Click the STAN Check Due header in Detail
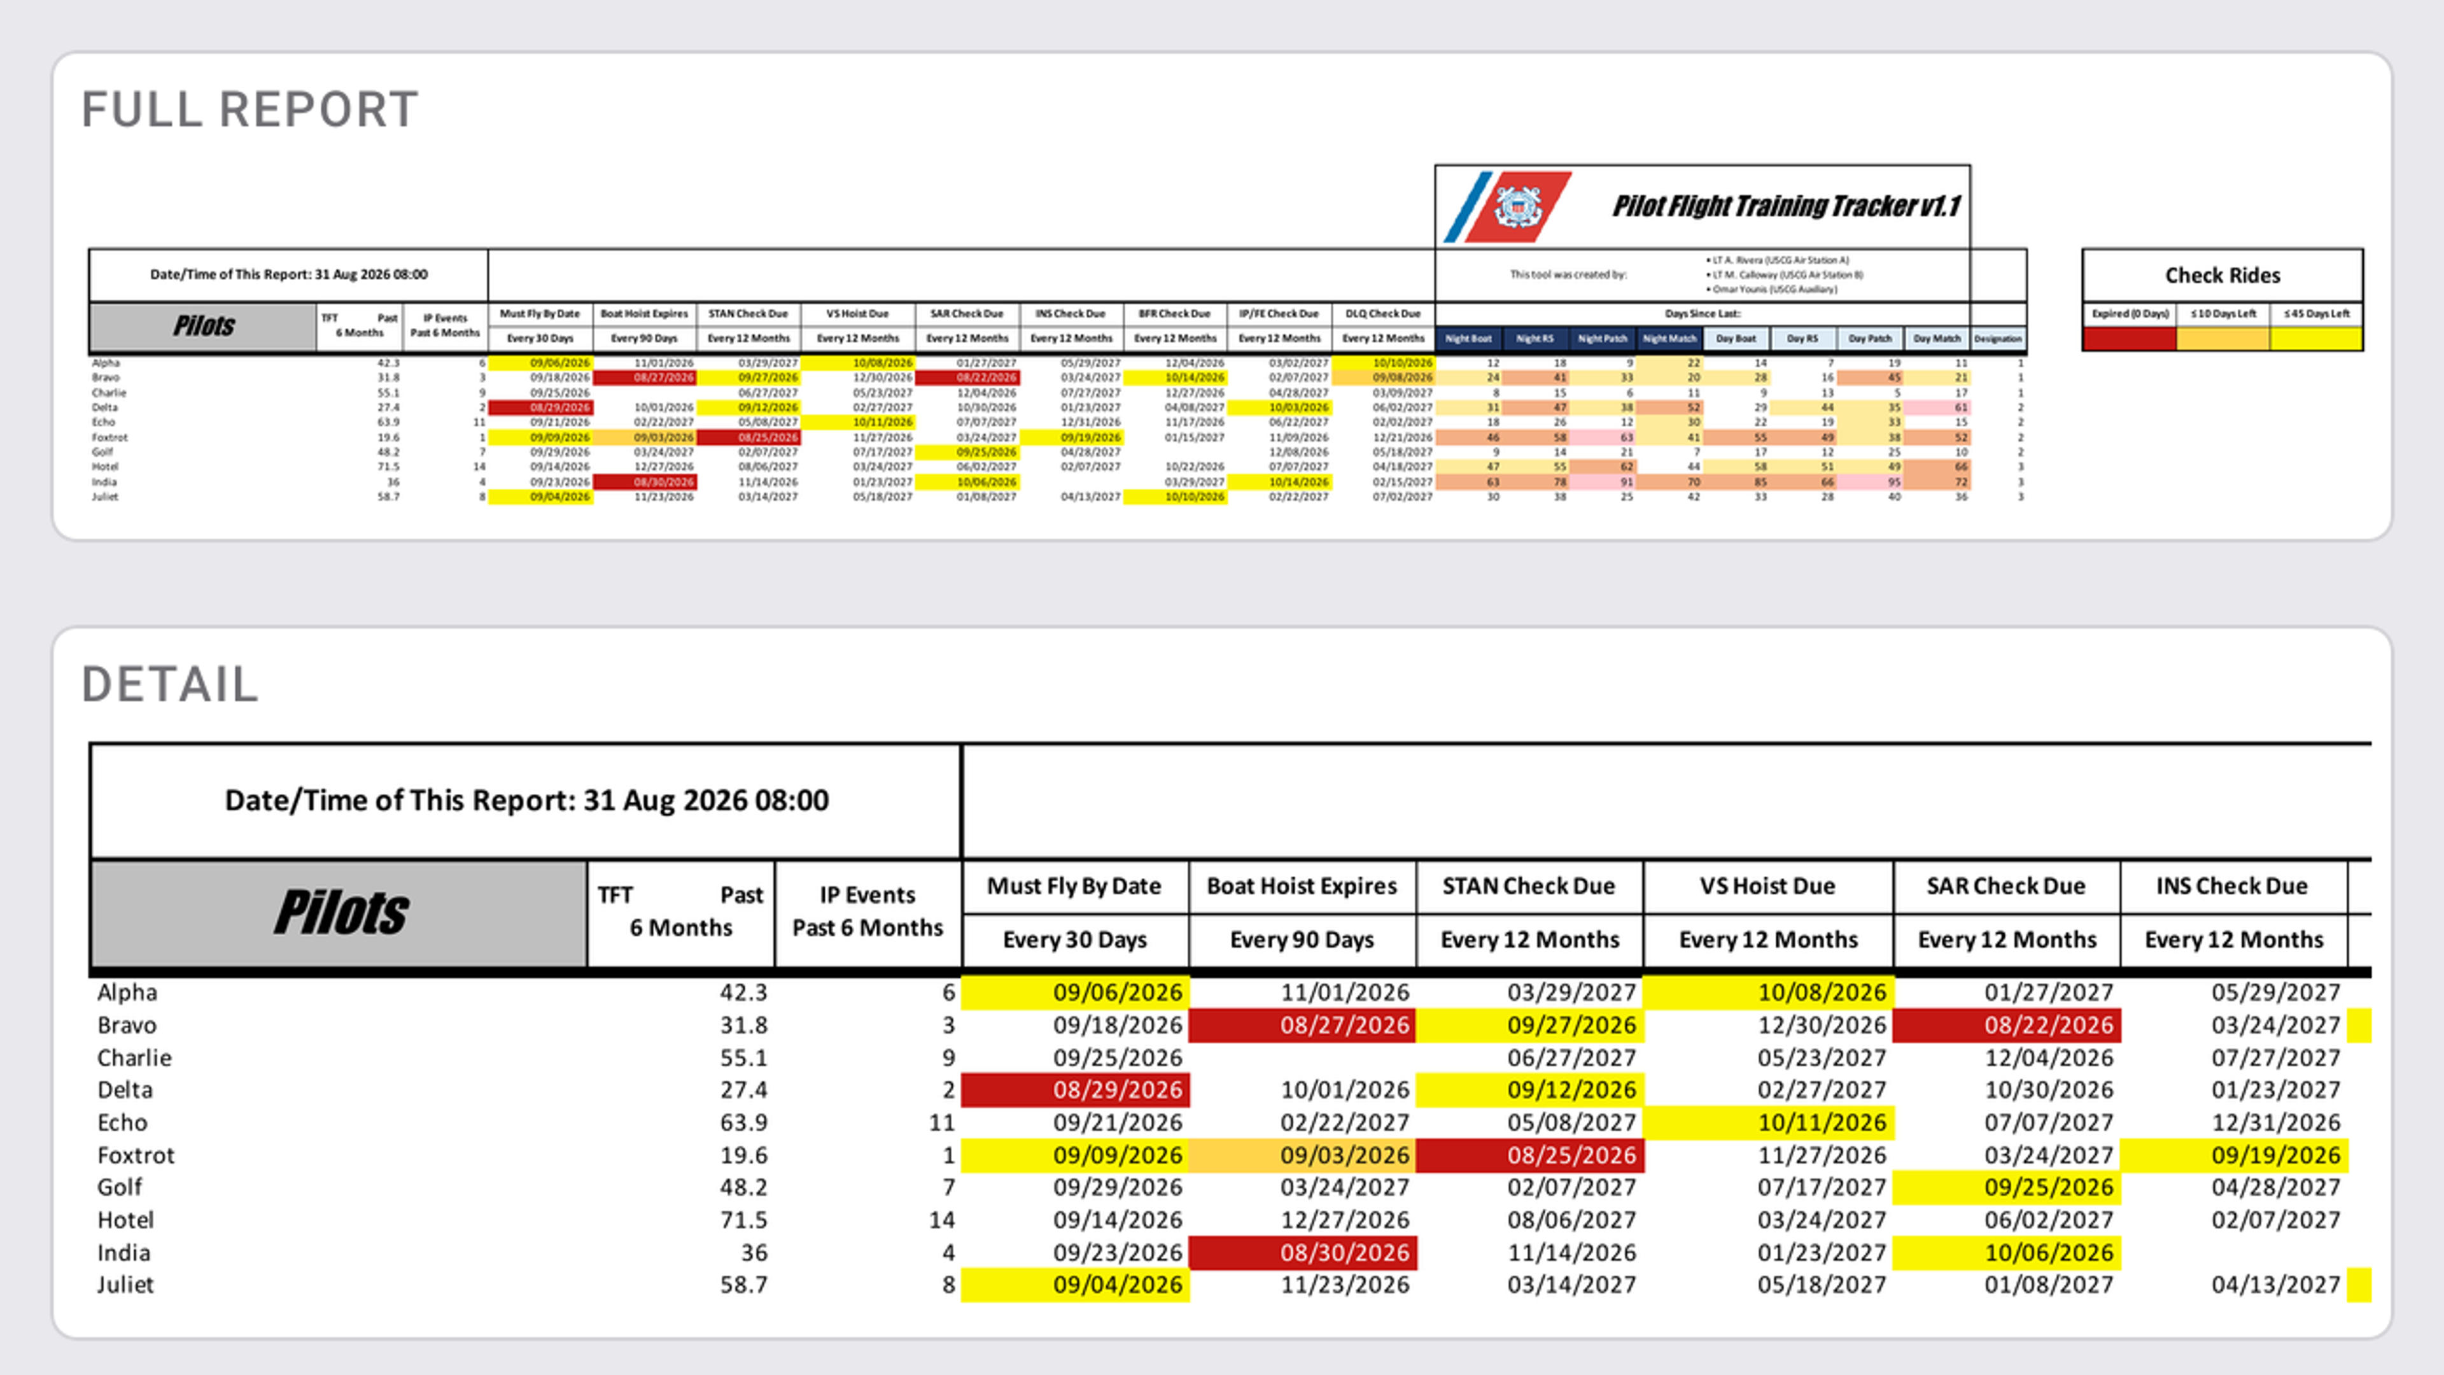The width and height of the screenshot is (2444, 1375). click(1528, 886)
